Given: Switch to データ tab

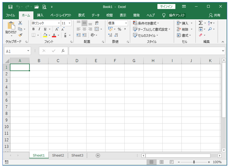Looking at the screenshot, I should tap(95, 15).
